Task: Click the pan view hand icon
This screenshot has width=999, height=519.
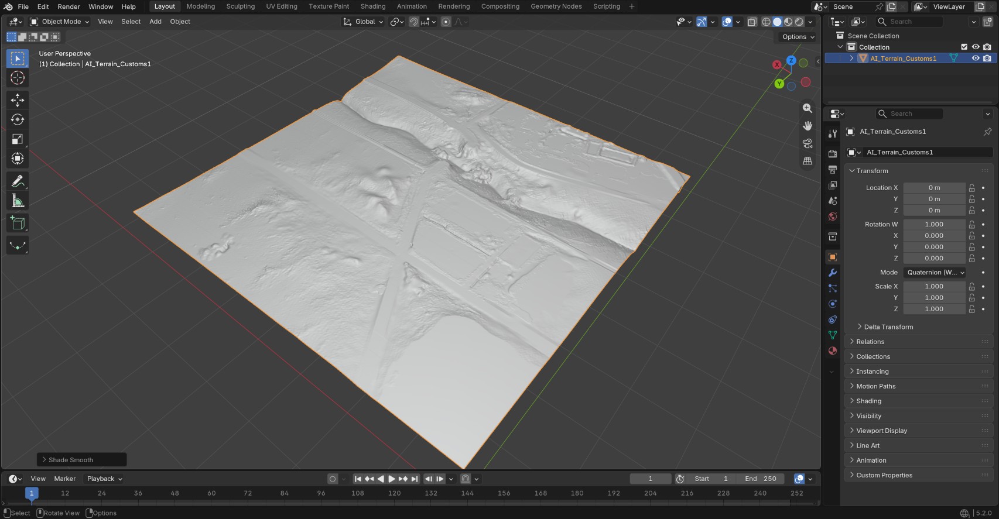Action: [808, 126]
